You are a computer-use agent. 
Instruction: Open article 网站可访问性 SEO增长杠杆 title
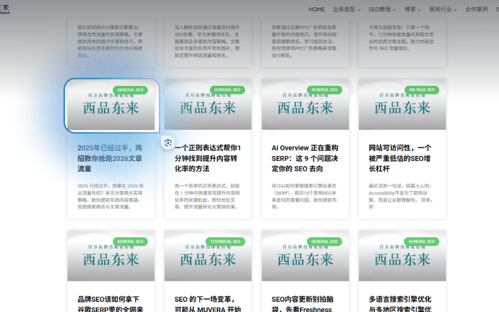coord(400,158)
